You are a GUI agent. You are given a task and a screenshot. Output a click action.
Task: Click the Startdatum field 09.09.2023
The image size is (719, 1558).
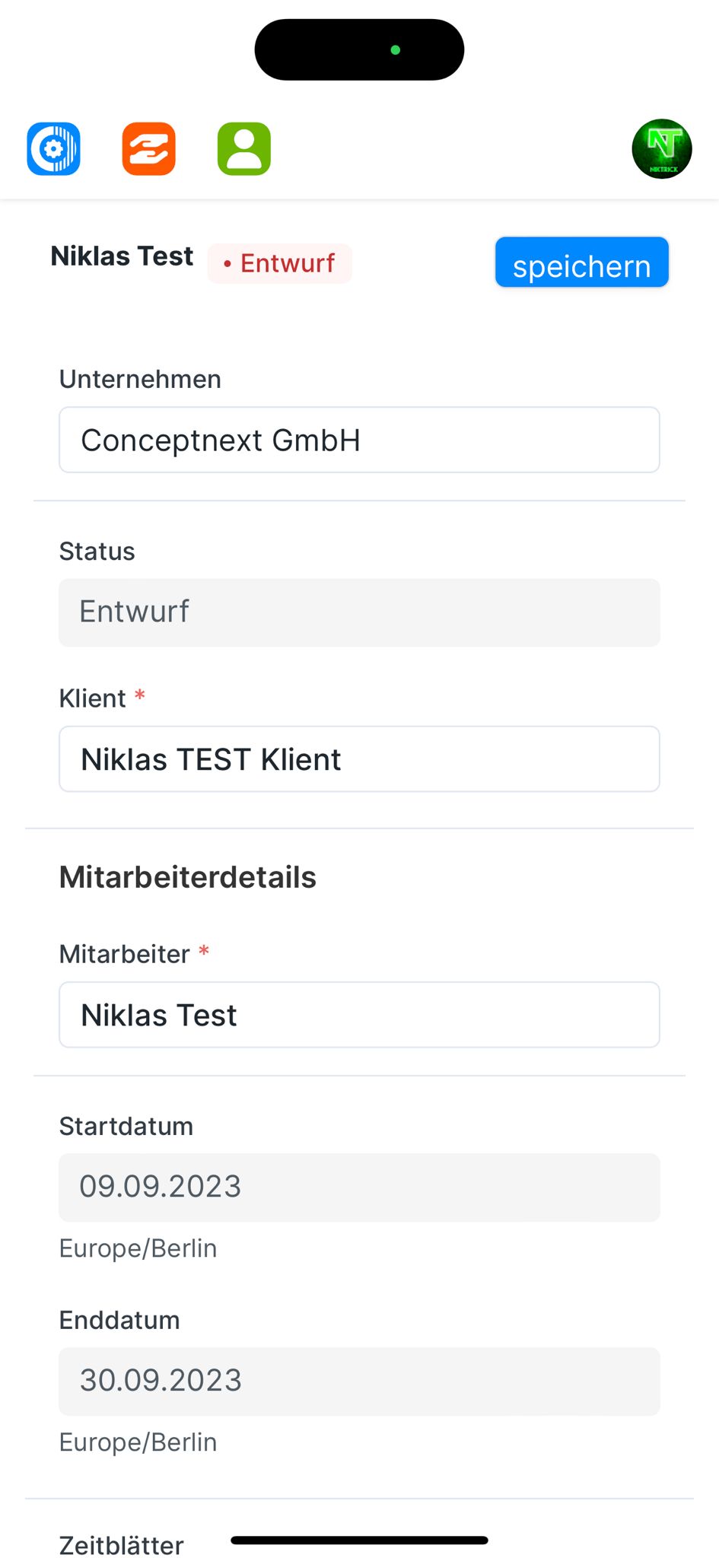point(359,1188)
